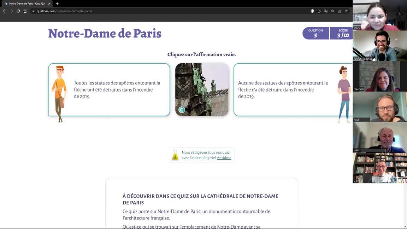This screenshot has width=407, height=229.
Task: Click the QUESTION 5 indicator
Action: coord(315,33)
